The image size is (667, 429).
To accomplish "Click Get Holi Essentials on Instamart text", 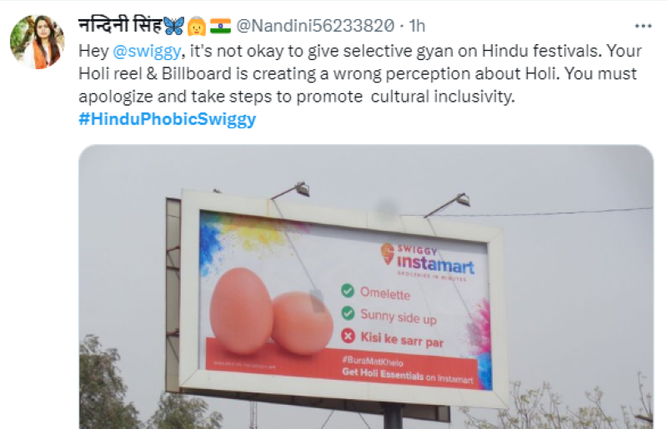I will 408,376.
